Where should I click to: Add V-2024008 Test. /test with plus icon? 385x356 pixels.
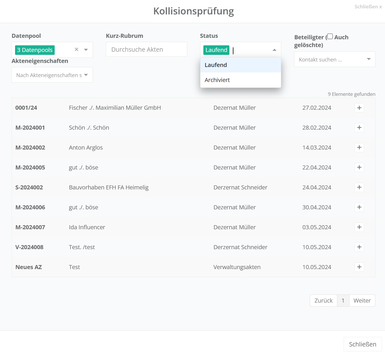point(359,247)
